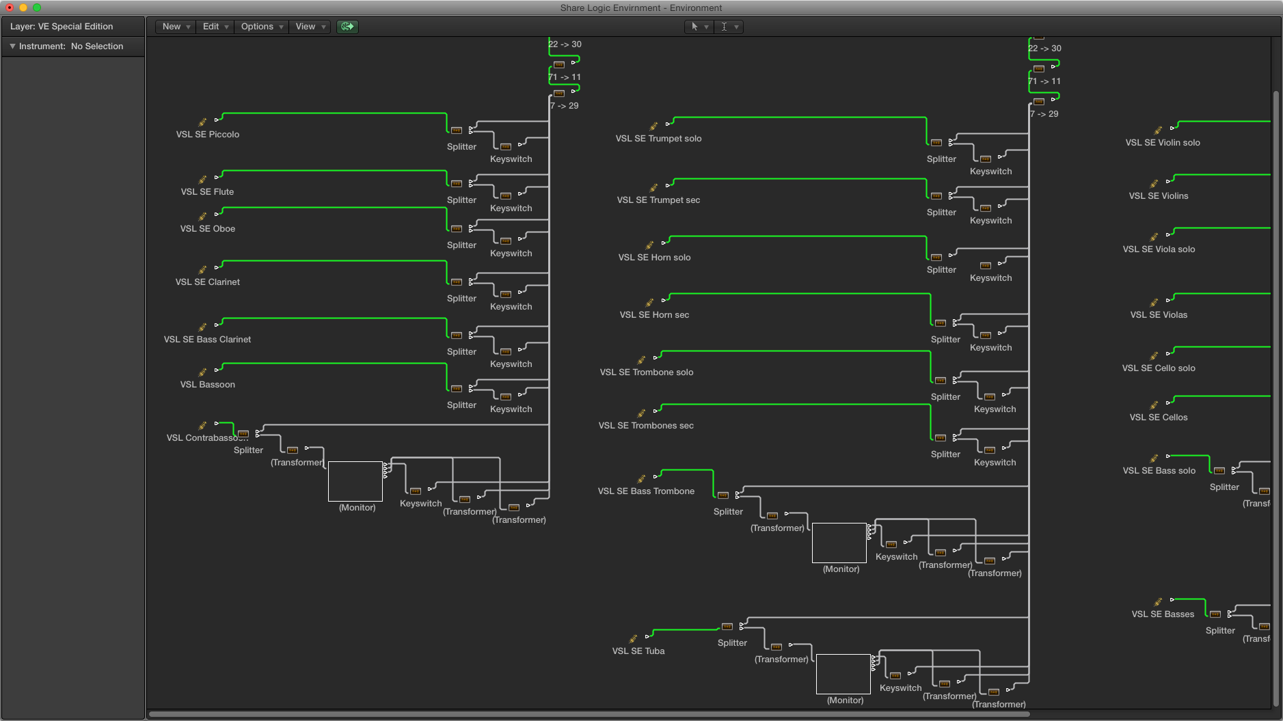The width and height of the screenshot is (1283, 721).
Task: Collapse the Instrument inspector disclosure triangle
Action: pyautogui.click(x=12, y=46)
